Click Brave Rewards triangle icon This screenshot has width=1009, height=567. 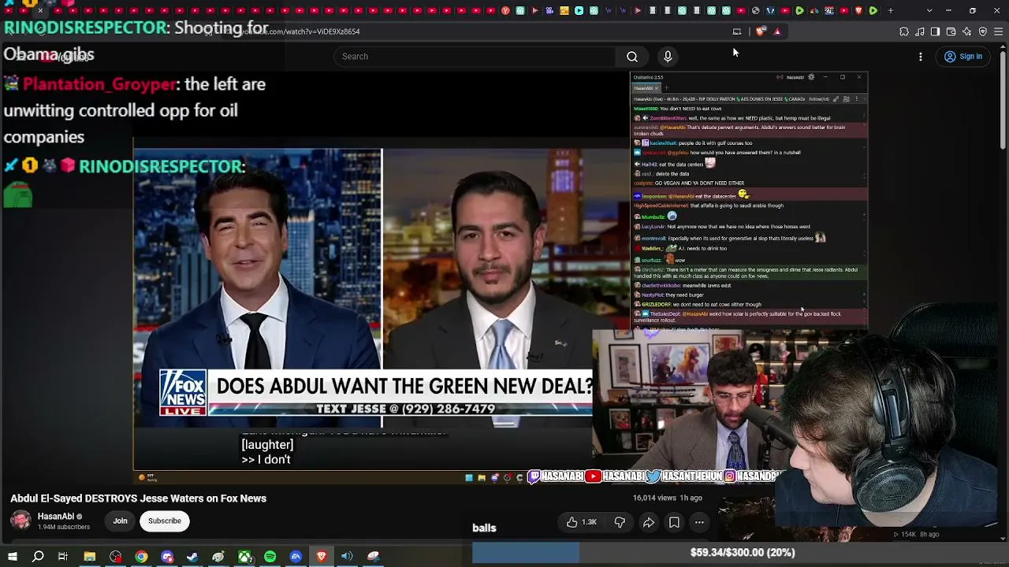pos(777,31)
